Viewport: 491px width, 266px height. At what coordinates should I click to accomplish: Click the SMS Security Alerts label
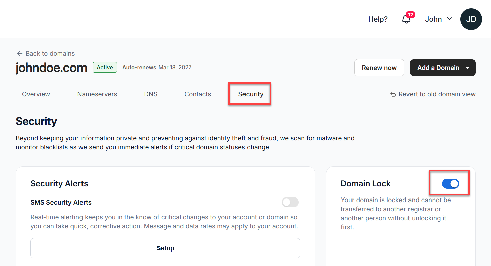tap(61, 203)
